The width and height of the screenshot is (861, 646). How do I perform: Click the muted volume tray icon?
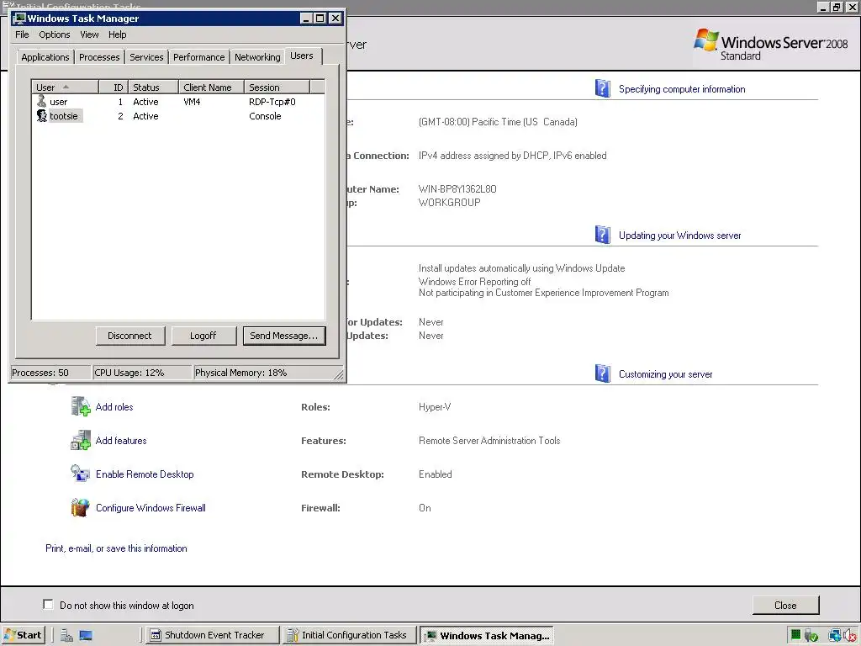849,636
